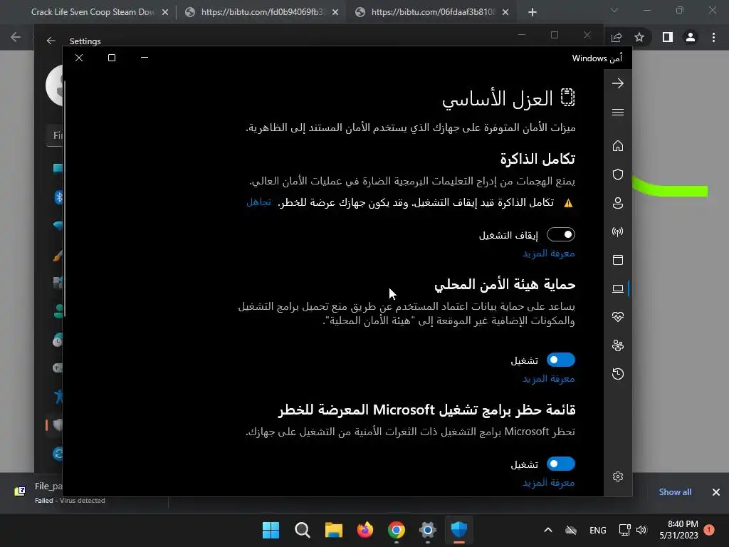The image size is (729, 547).
Task: Switch to bibtu.com/06fdaaf3b810 browser tab
Action: pyautogui.click(x=431, y=12)
